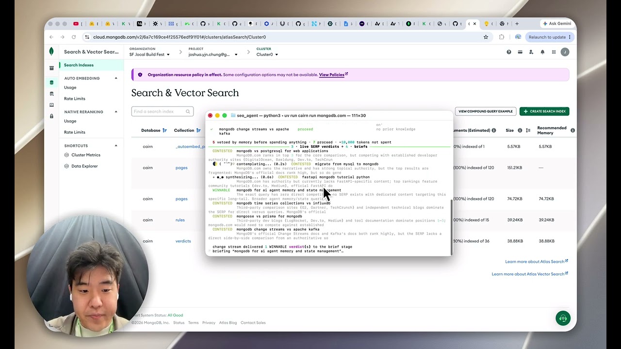Open the notifications bell

(542, 52)
